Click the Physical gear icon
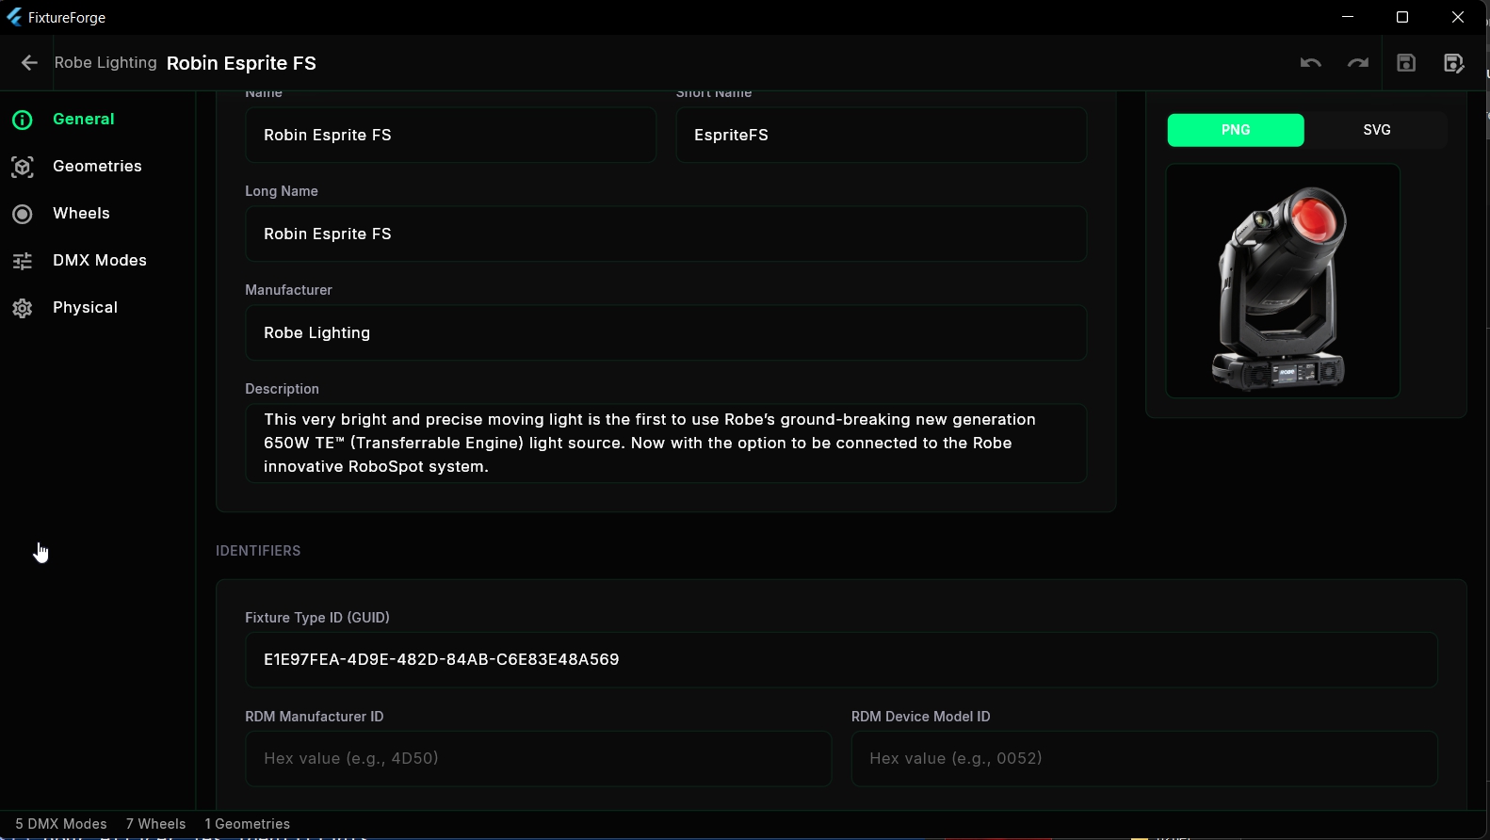 (23, 308)
